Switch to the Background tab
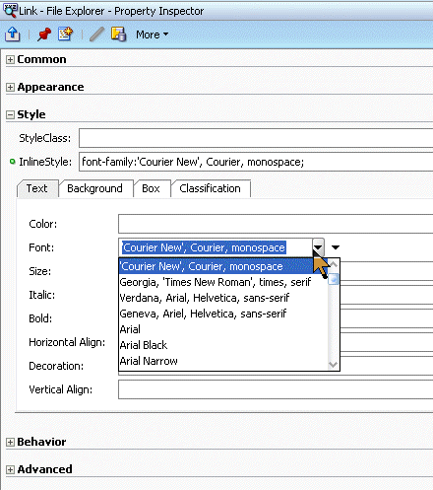 pos(95,188)
